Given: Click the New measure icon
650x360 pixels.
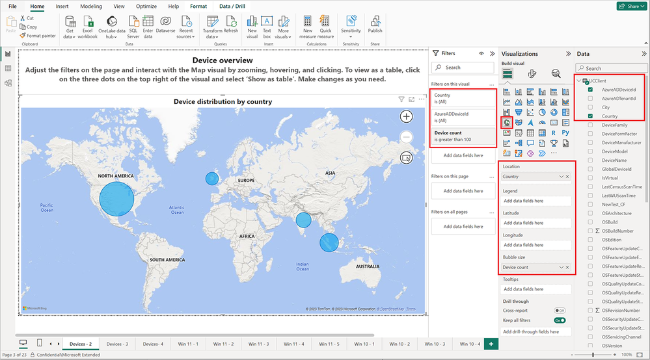Looking at the screenshot, I should tap(308, 23).
